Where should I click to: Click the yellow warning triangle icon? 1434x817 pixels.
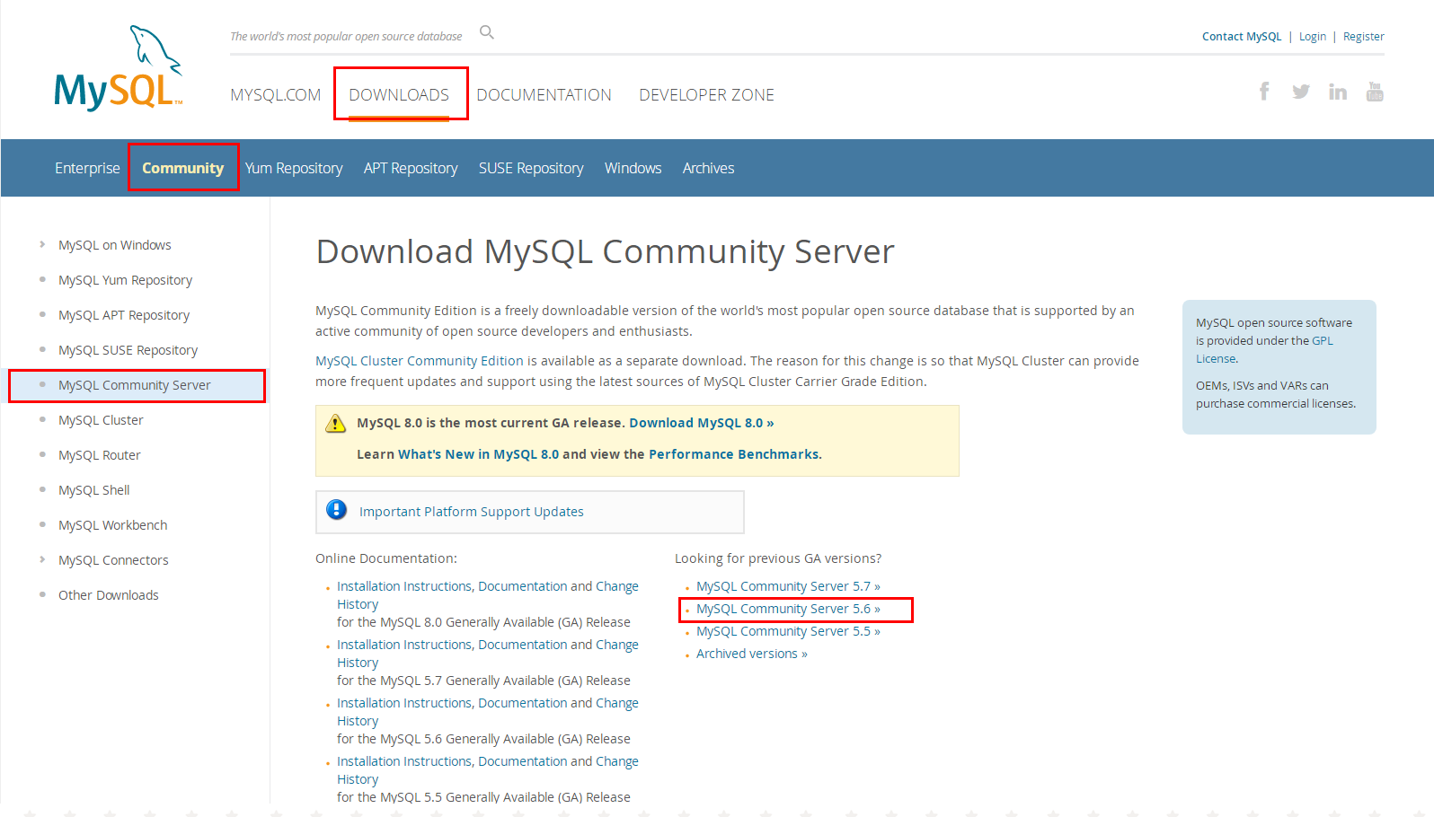pyautogui.click(x=335, y=423)
